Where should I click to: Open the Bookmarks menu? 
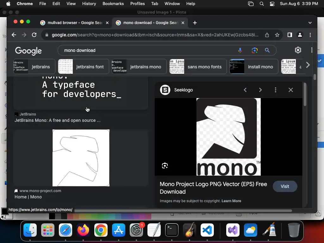point(113,4)
